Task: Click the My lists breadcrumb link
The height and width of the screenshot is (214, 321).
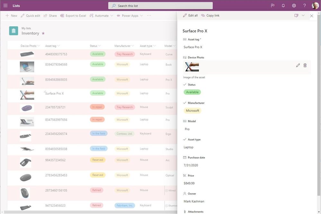Action: (x=26, y=28)
